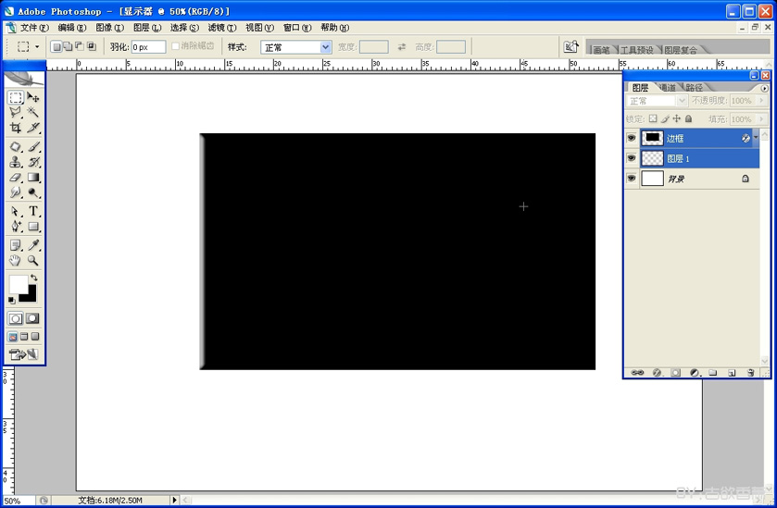Image resolution: width=777 pixels, height=508 pixels.
Task: Hide the 边框 layer via eye icon
Action: click(x=632, y=138)
